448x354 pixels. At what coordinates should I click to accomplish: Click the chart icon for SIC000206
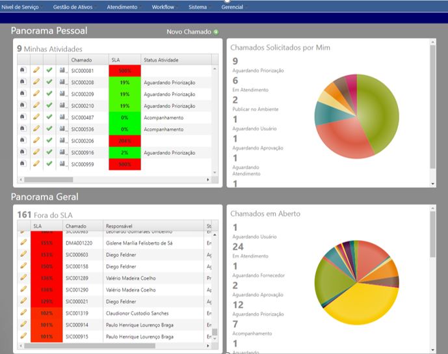click(x=62, y=141)
